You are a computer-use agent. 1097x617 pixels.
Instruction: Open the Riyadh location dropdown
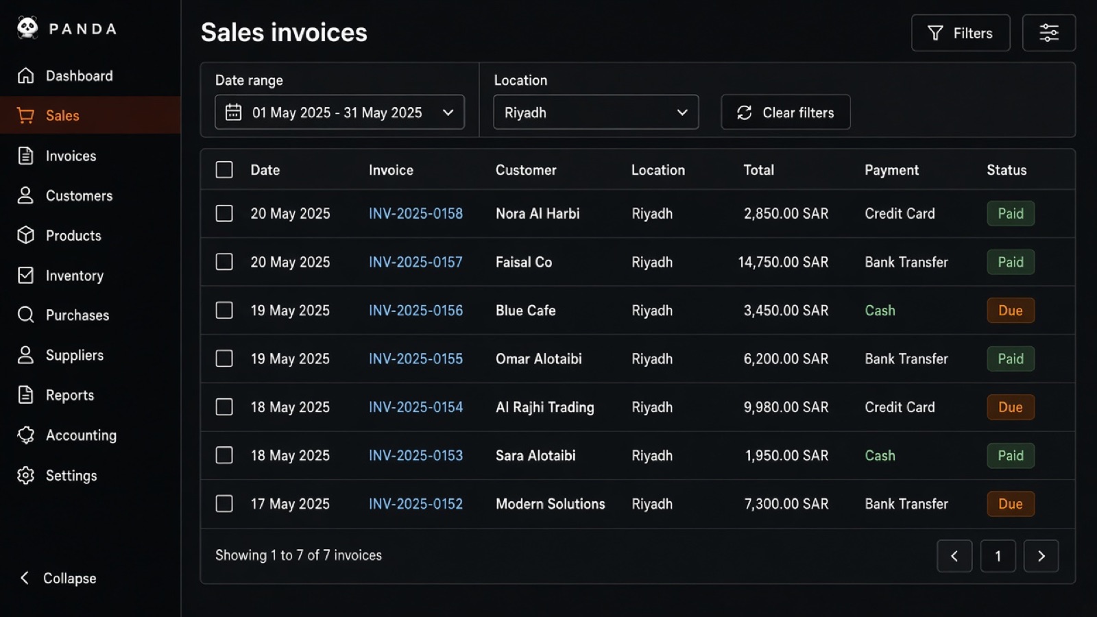596,112
